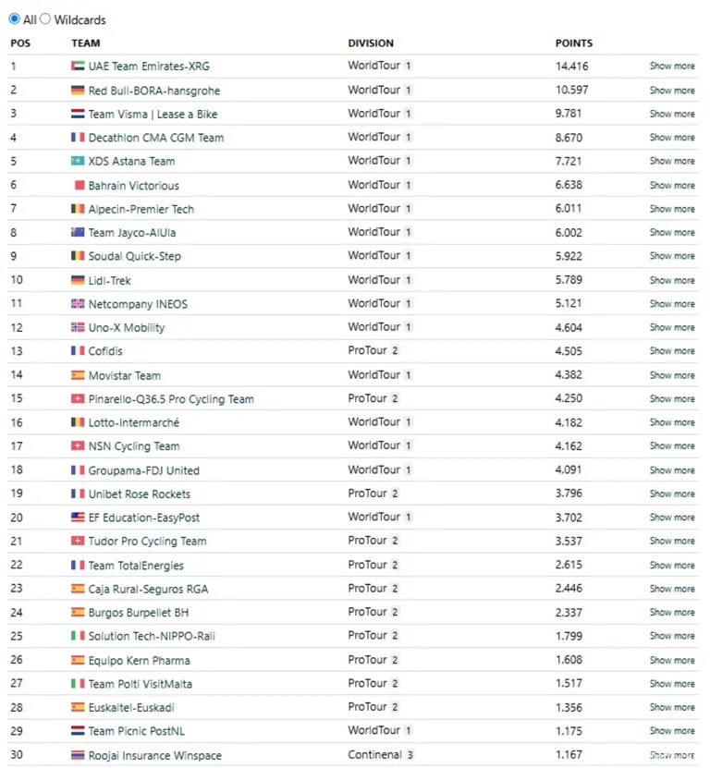Viewport: 710px width, 768px height.
Task: Click the Burgos Burpellet BH team name
Action: click(139, 613)
